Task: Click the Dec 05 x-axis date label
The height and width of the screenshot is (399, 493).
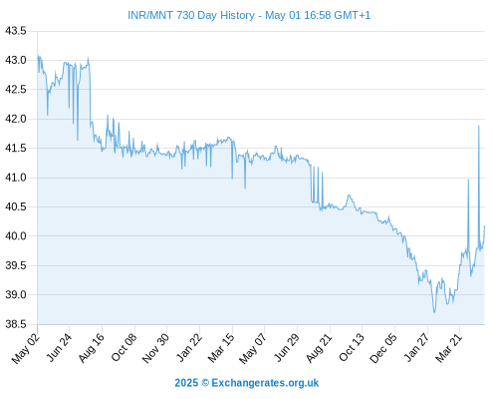Action: point(383,348)
